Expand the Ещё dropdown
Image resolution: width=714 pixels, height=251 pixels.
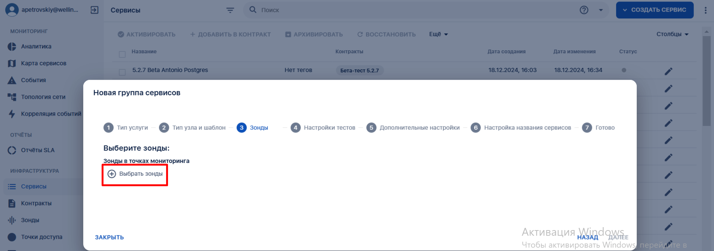438,34
